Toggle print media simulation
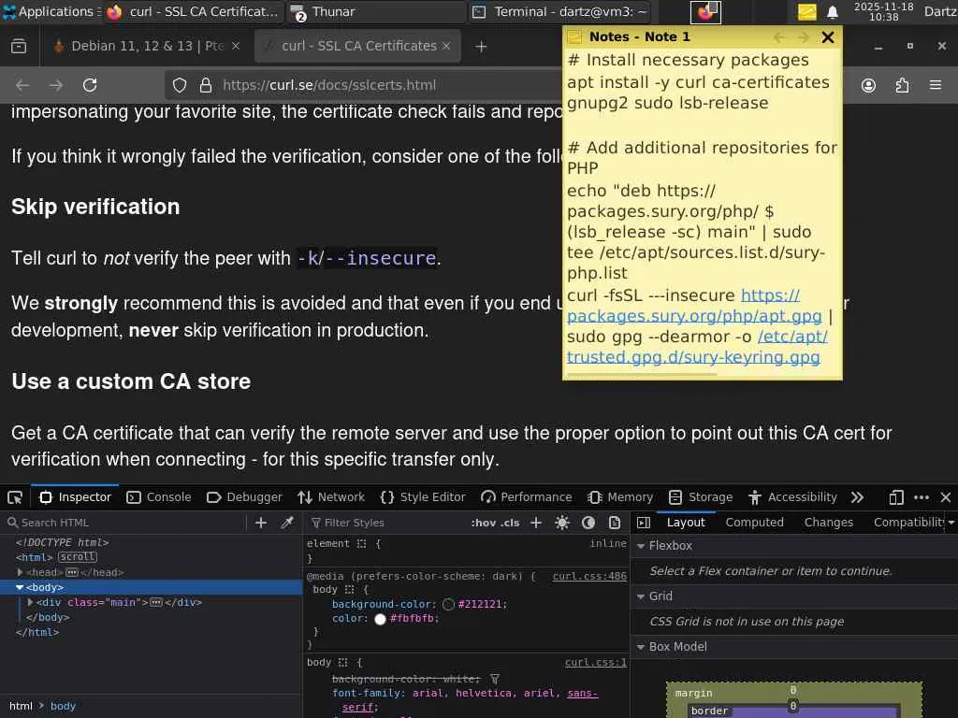The height and width of the screenshot is (718, 958). (615, 523)
